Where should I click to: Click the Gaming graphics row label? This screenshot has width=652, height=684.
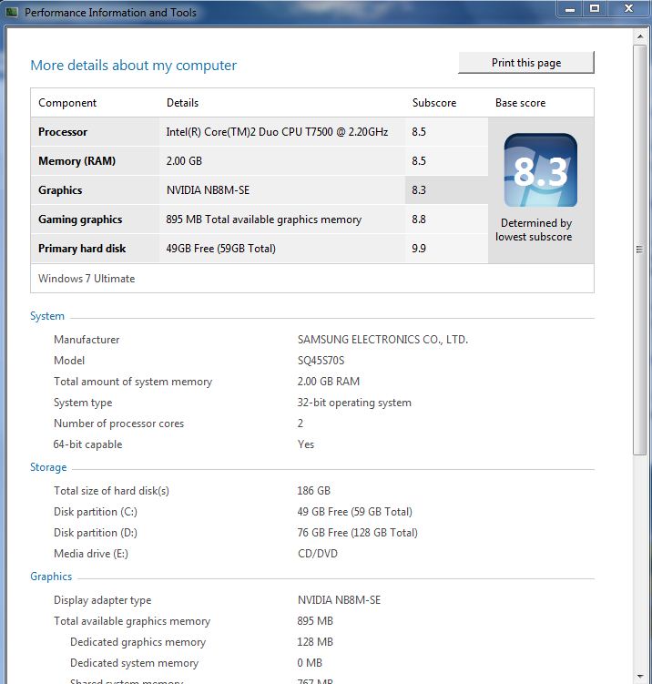pyautogui.click(x=80, y=219)
